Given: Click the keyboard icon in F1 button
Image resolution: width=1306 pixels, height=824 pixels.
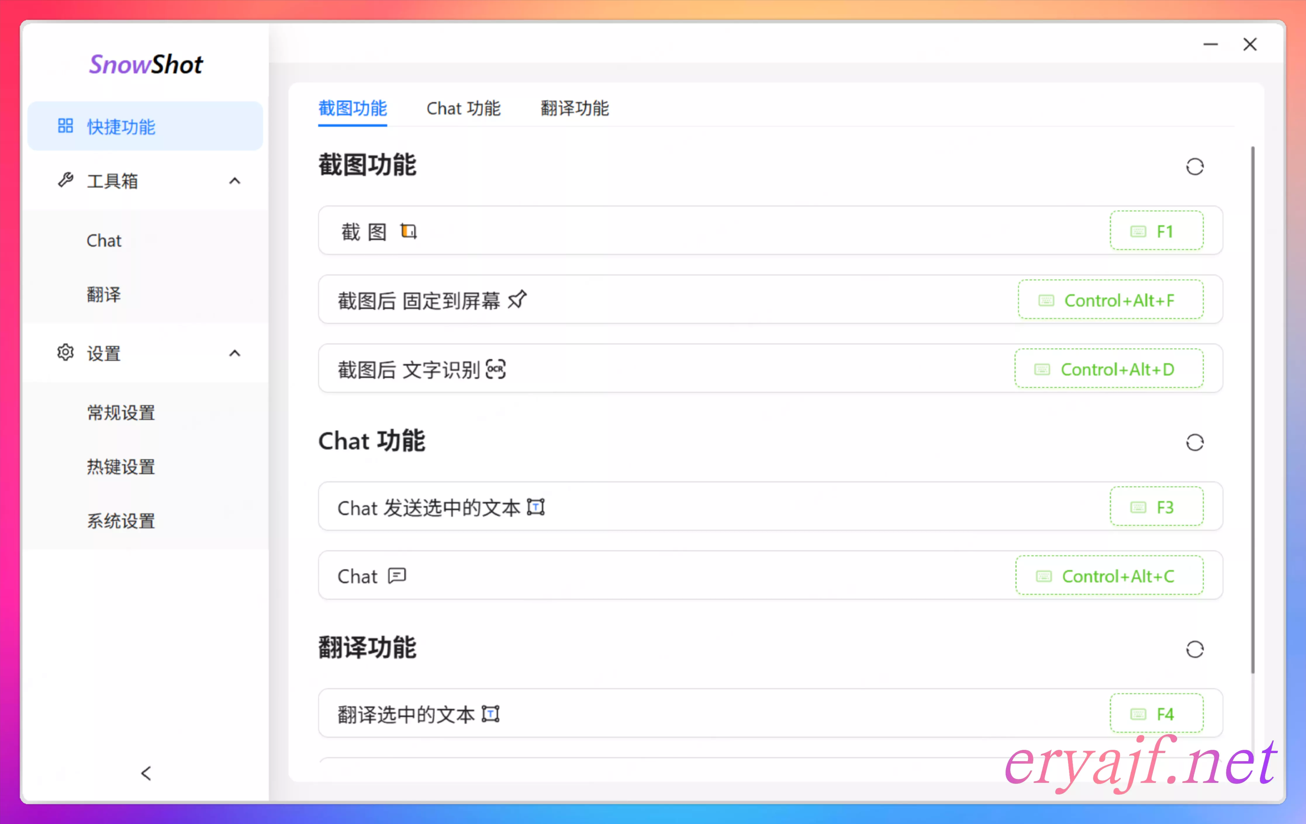Looking at the screenshot, I should (x=1138, y=231).
